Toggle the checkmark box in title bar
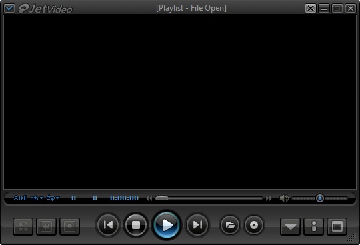360x245 pixels. [x=9, y=9]
